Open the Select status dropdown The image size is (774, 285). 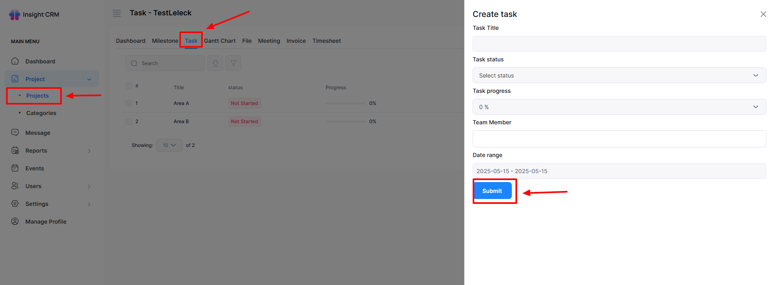point(619,75)
